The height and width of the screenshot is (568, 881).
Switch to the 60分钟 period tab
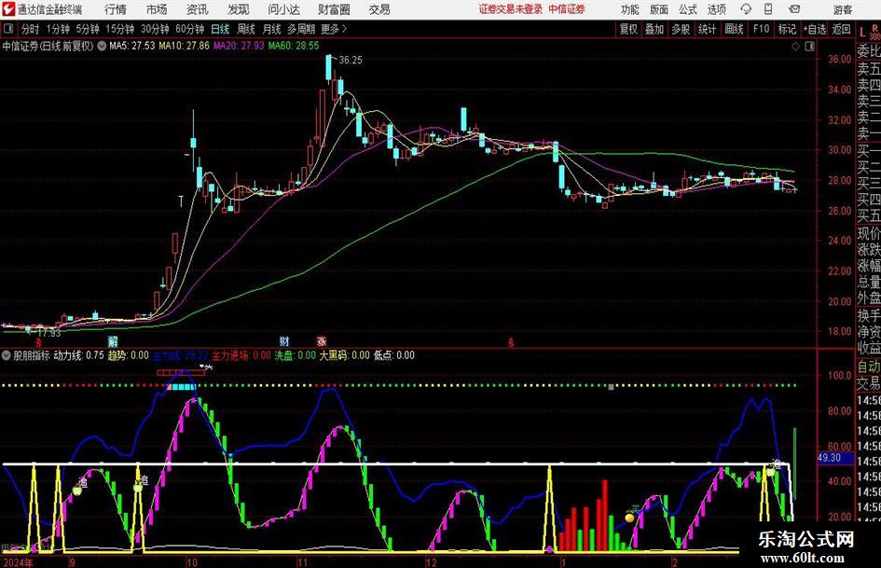(x=189, y=29)
